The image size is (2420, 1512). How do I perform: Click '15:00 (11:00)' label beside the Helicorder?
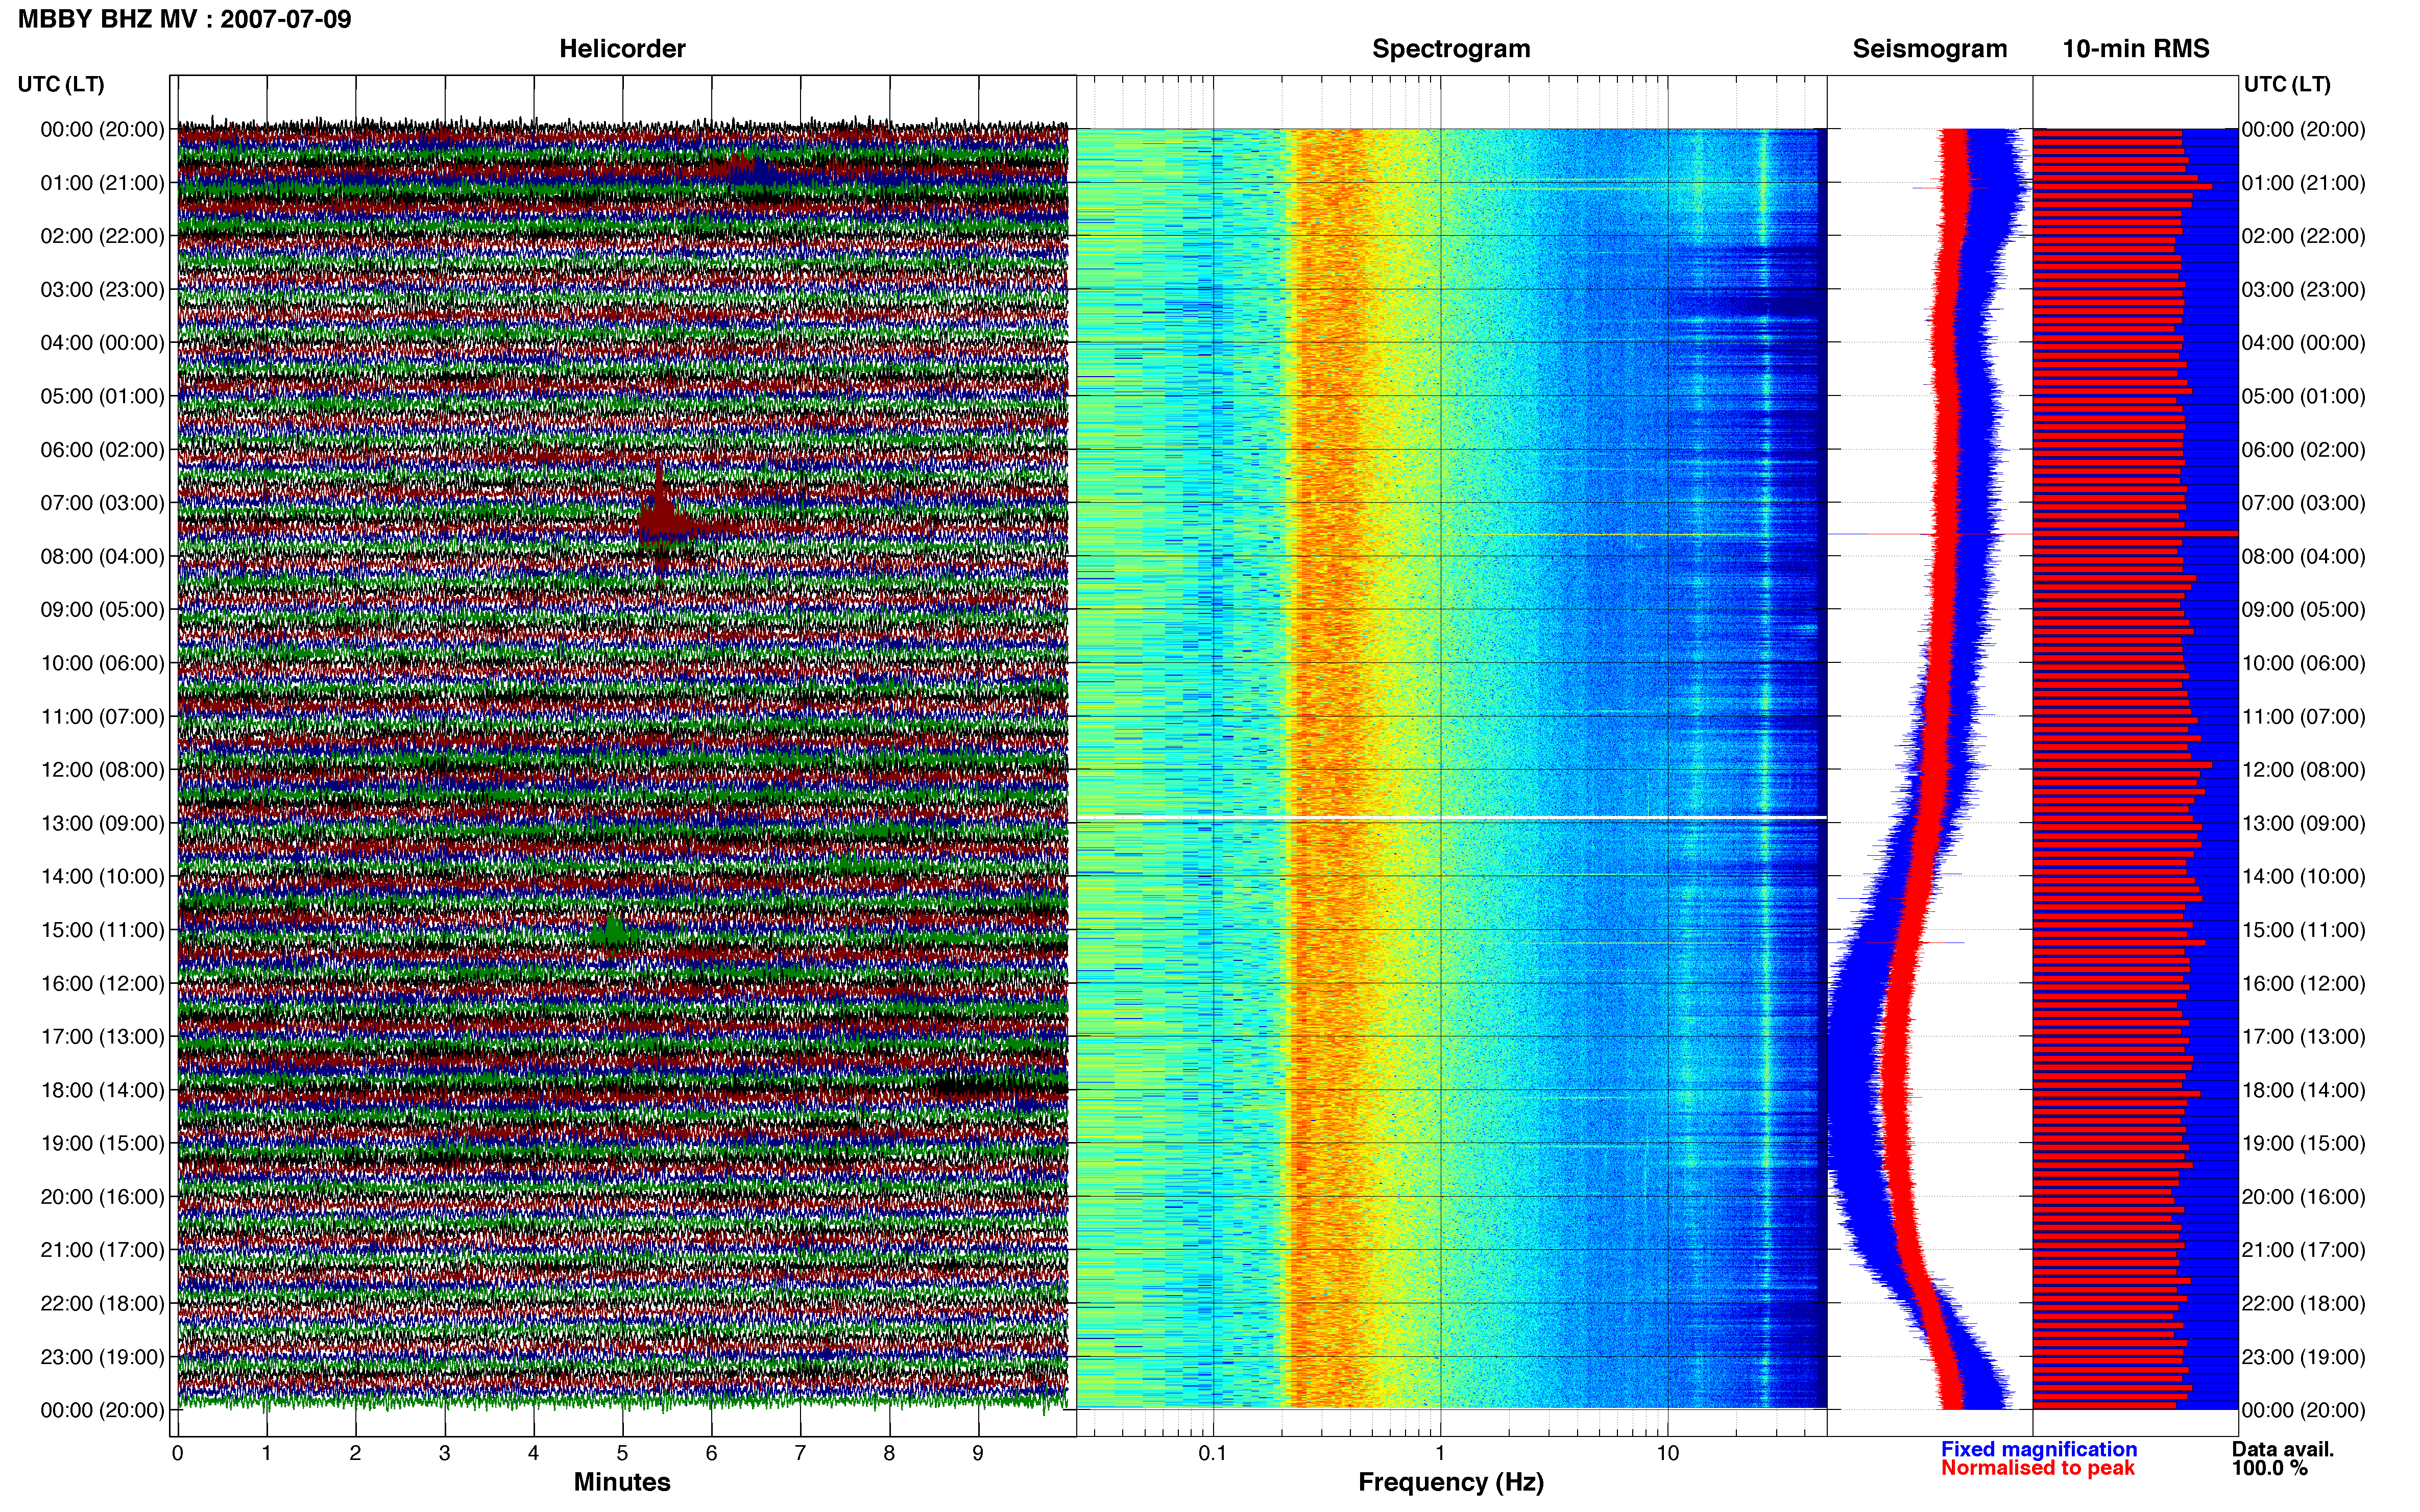tap(102, 930)
